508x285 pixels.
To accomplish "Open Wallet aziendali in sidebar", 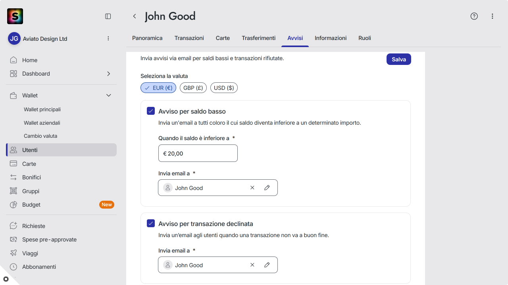I will click(42, 123).
